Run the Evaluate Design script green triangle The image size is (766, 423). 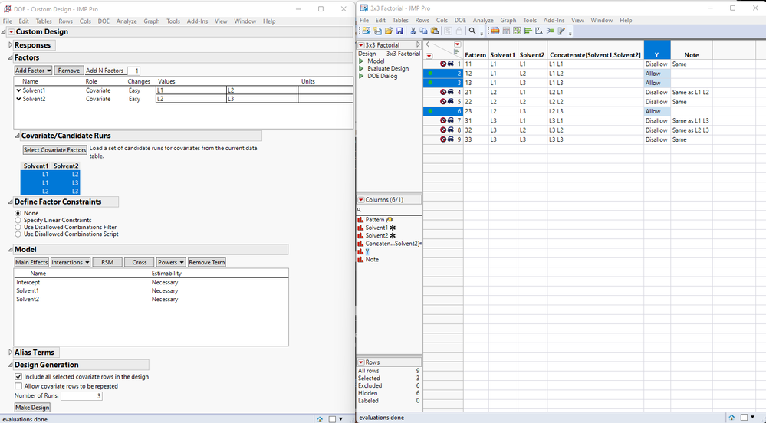click(x=362, y=68)
